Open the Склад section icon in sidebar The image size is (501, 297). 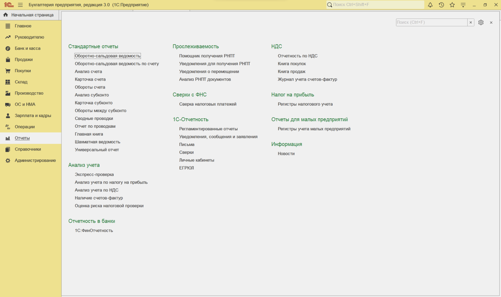pyautogui.click(x=8, y=82)
